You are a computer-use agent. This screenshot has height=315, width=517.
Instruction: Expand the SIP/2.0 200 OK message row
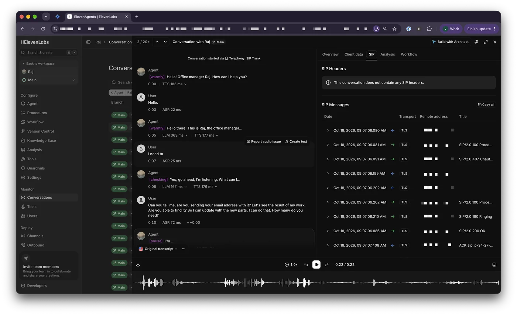coord(328,231)
